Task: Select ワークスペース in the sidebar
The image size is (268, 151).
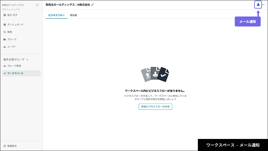Action: [x=21, y=73]
